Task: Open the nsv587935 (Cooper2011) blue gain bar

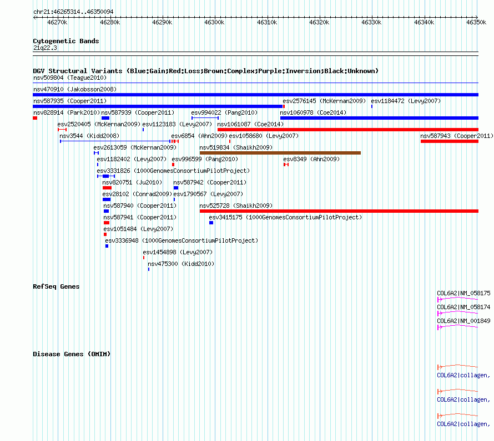Action: point(158,106)
